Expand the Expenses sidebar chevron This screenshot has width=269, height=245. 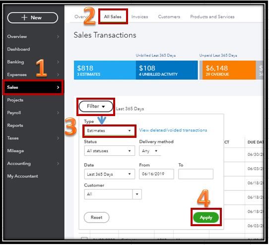click(58, 74)
